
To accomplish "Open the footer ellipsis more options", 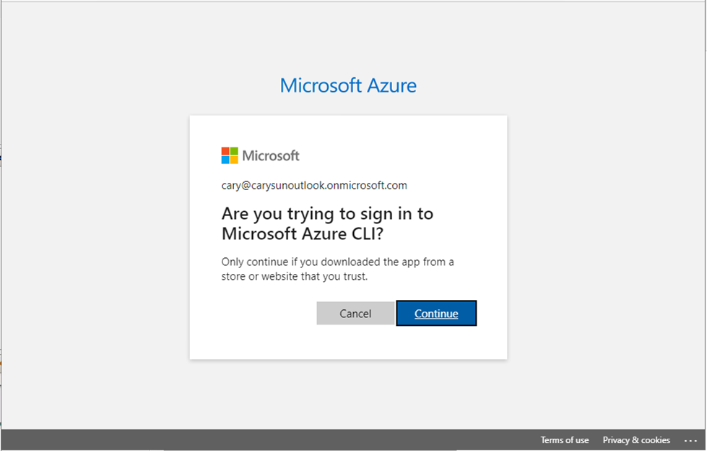I will (x=690, y=440).
